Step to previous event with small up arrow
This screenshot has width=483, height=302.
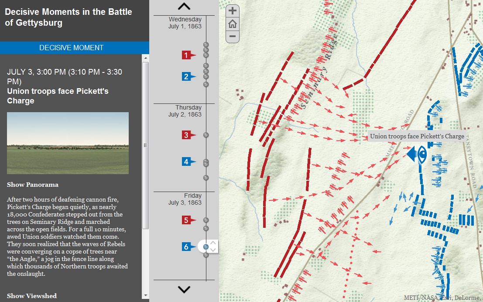coord(213,243)
